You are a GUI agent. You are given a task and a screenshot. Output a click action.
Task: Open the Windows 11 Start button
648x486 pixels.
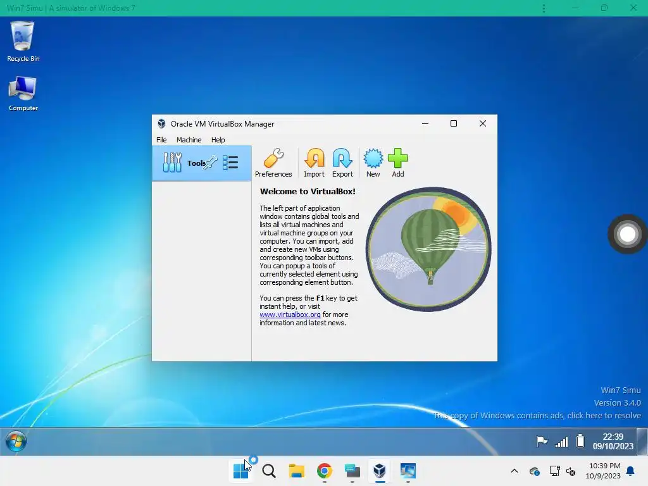(240, 471)
